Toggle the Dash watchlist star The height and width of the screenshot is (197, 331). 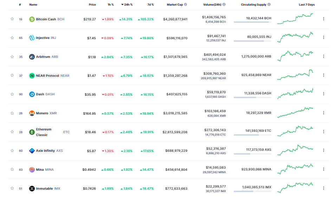tap(12, 94)
